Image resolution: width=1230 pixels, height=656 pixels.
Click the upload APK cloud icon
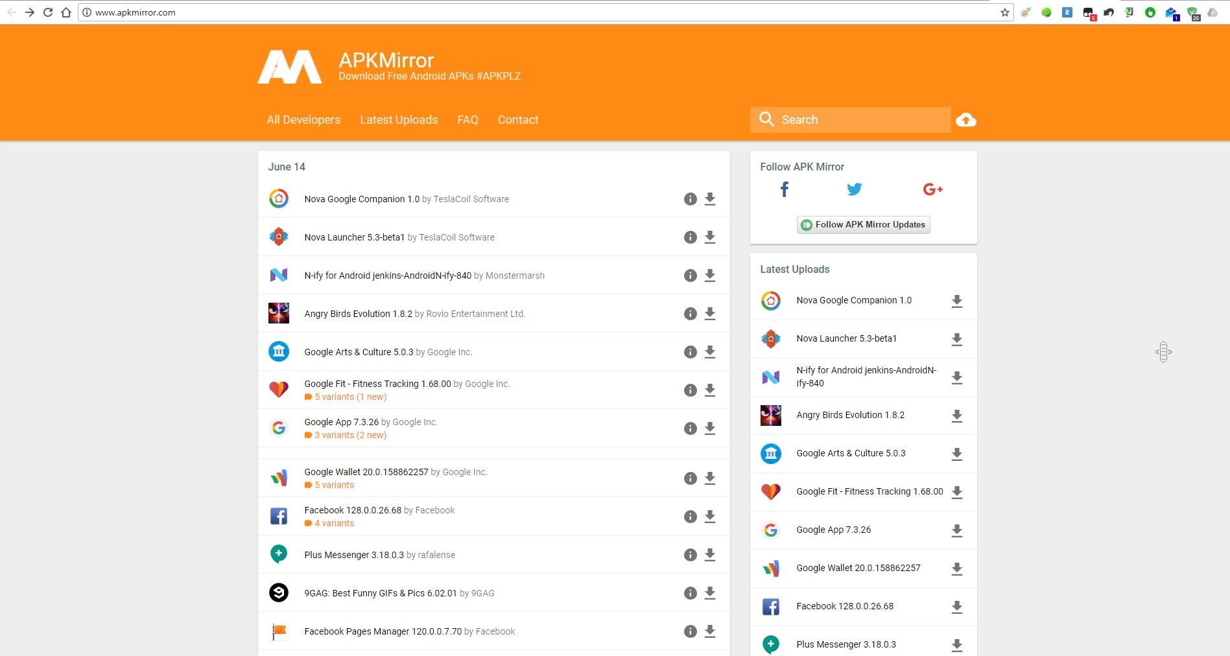click(x=965, y=120)
